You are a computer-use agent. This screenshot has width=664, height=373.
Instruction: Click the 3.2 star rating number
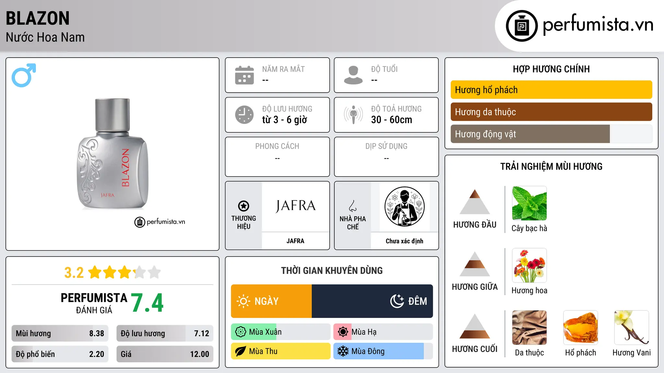(74, 273)
